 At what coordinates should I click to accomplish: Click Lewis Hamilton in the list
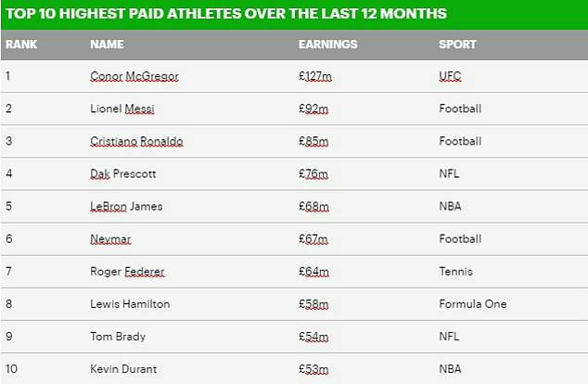pyautogui.click(x=130, y=303)
